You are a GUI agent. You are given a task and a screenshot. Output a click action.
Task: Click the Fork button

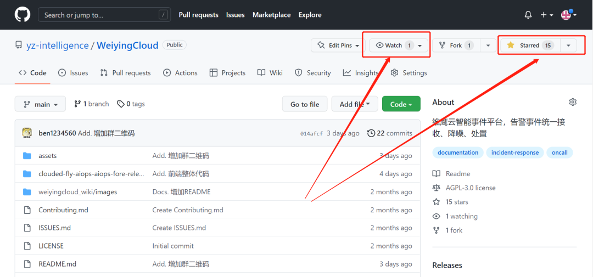coord(456,46)
